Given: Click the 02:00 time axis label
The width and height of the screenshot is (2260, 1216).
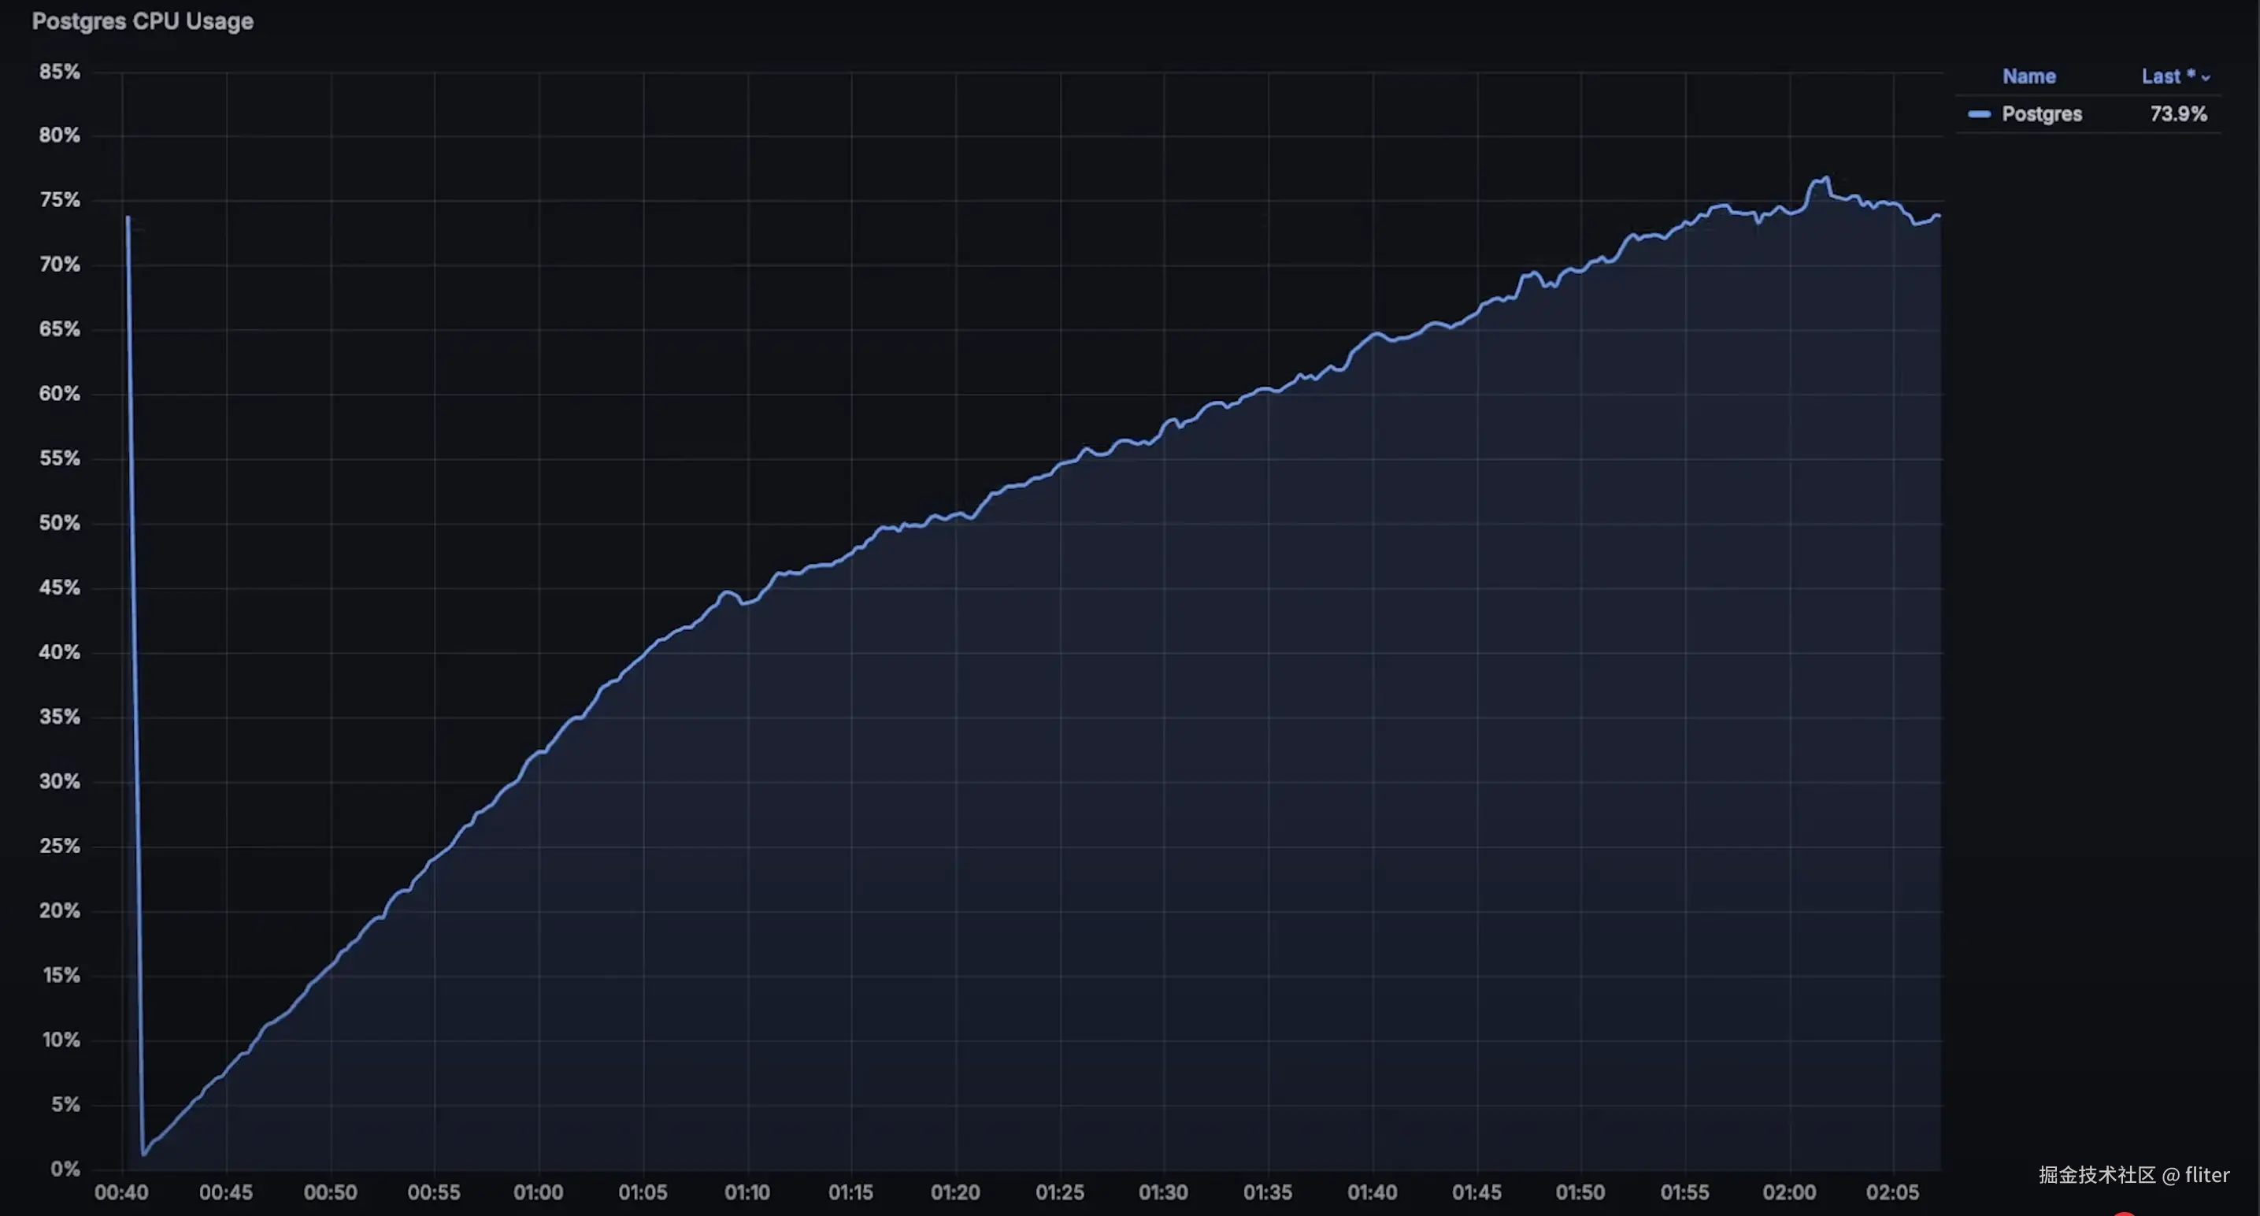Looking at the screenshot, I should pos(1789,1192).
